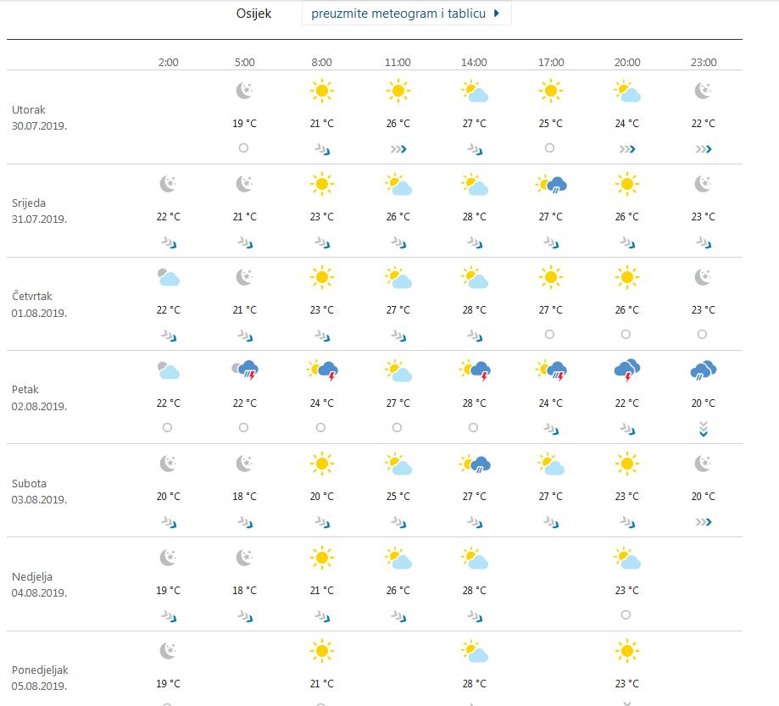Select the Srijeda 31.07.2019. row label
Image resolution: width=779 pixels, height=706 pixels.
coord(39,211)
